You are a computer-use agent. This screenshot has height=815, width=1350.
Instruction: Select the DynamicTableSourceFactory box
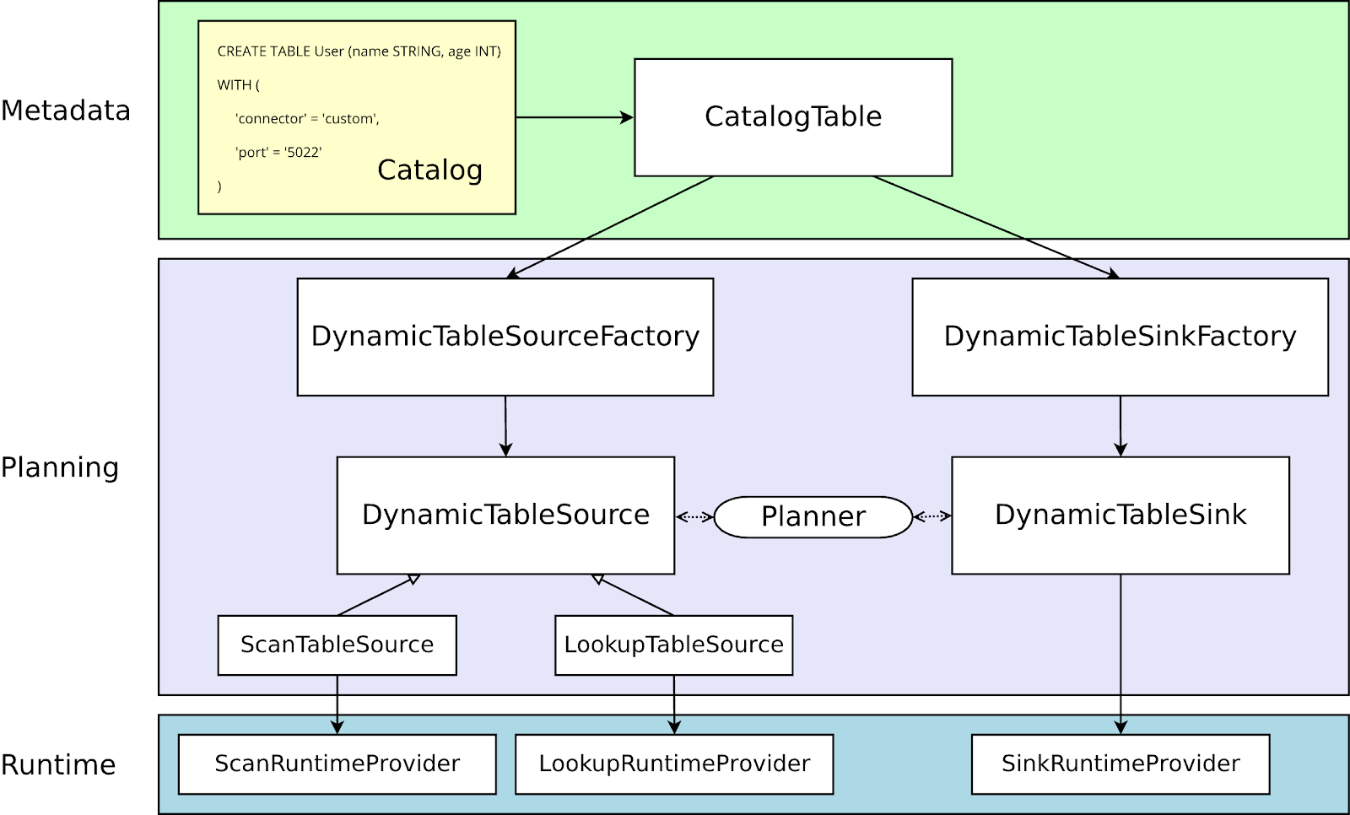(505, 336)
